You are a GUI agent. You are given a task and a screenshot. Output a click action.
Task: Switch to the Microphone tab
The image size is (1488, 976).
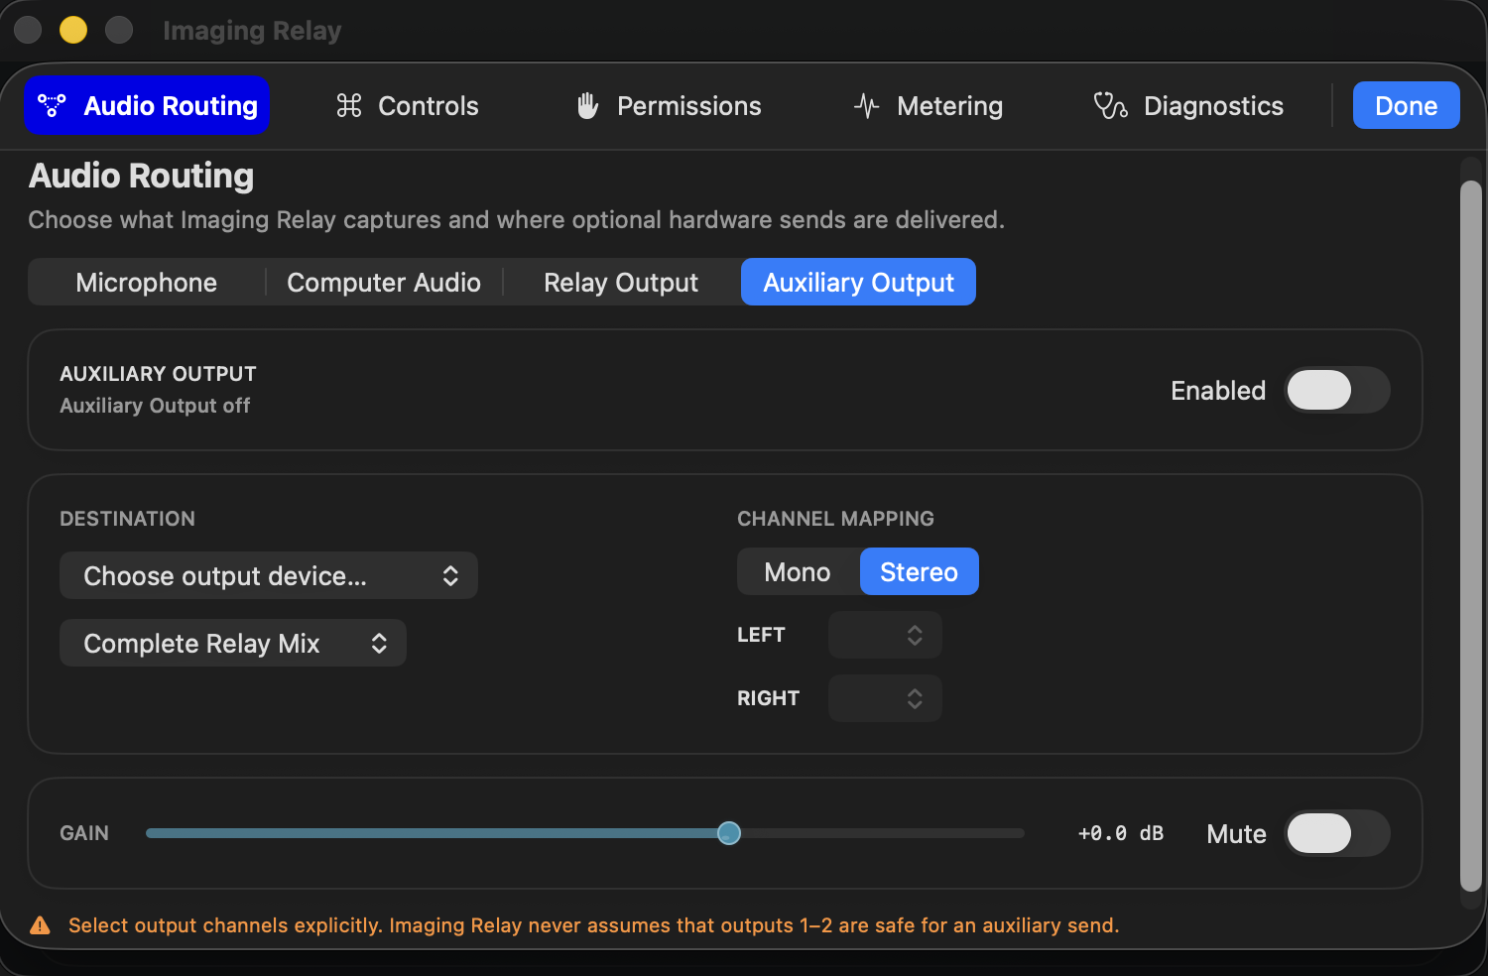tap(147, 283)
